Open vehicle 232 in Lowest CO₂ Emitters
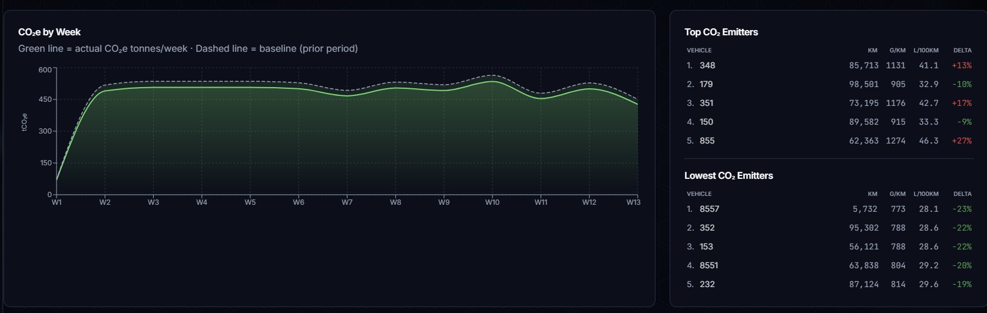The height and width of the screenshot is (313, 987). [829, 284]
